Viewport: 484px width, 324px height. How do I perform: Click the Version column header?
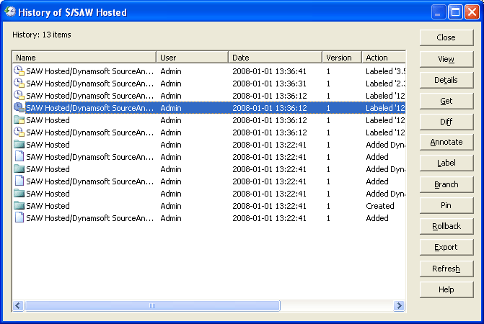coord(341,58)
